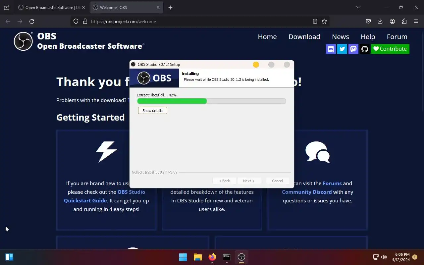Open the Discord social icon
Image resolution: width=424 pixels, height=265 pixels.
[331, 49]
